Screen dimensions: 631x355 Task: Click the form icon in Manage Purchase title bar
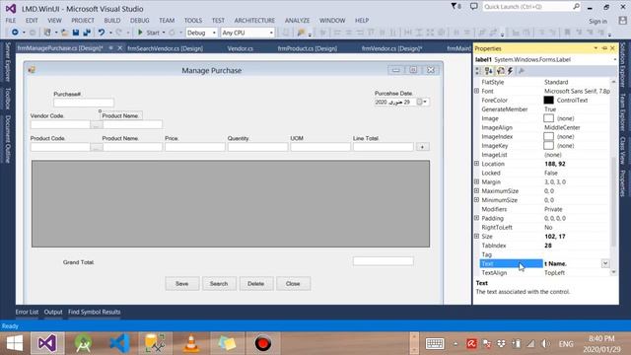pos(32,70)
